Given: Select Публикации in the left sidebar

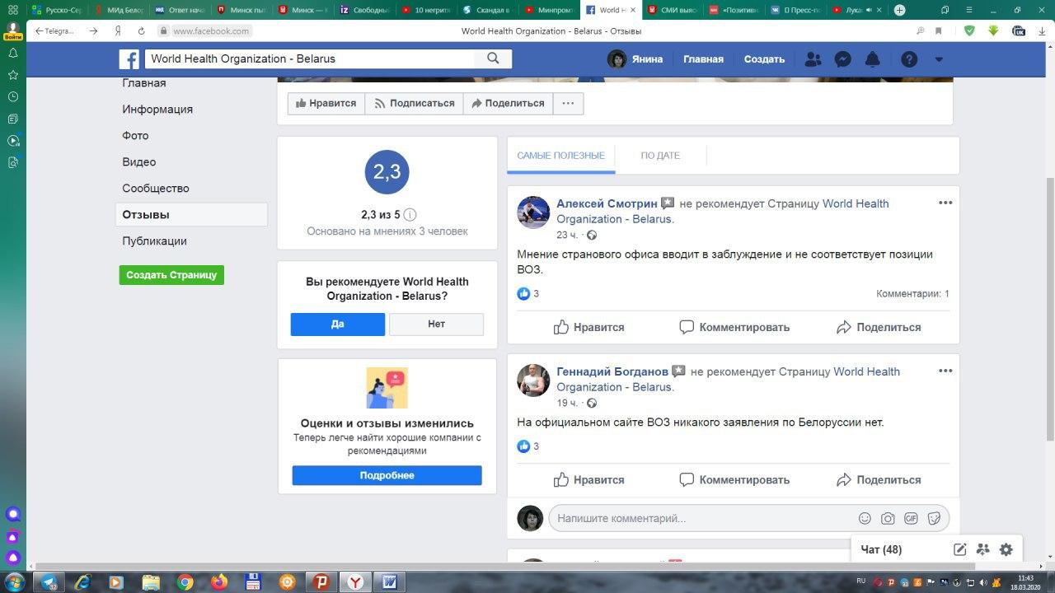Looking at the screenshot, I should [154, 241].
